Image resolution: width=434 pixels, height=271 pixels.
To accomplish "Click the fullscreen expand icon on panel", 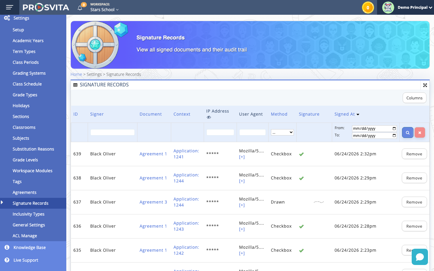I will click(425, 85).
